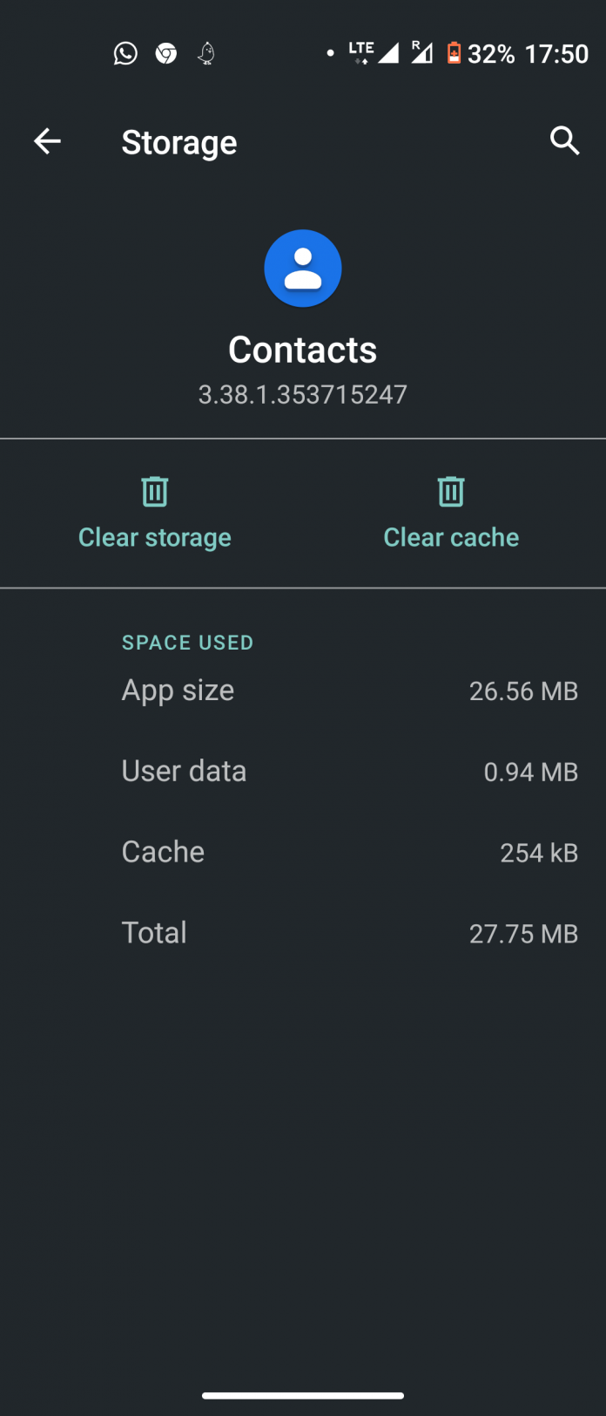Go back using the arrow icon
Screen dimensions: 606x1416
pyautogui.click(x=47, y=141)
